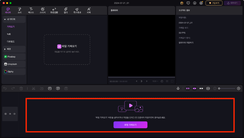Click the Pixabay stock media item

(x=14, y=57)
